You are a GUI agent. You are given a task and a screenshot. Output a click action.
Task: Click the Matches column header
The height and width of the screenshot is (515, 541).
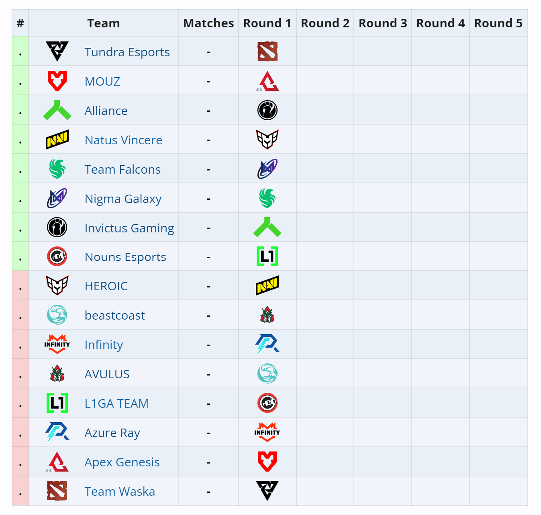(208, 23)
